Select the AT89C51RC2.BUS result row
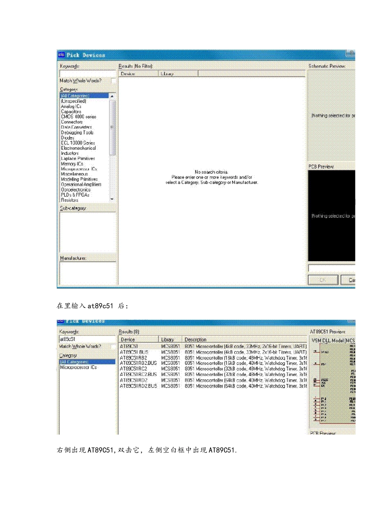Viewport: 371px width, 526px height. point(213,375)
